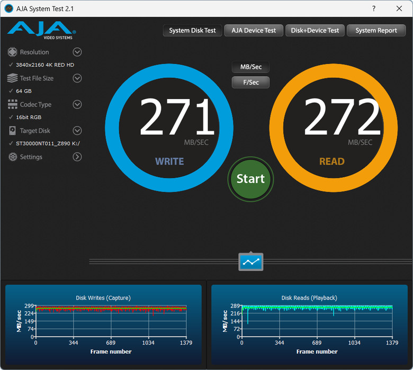Click the 271 write speed reading
The image size is (413, 370).
177,116
